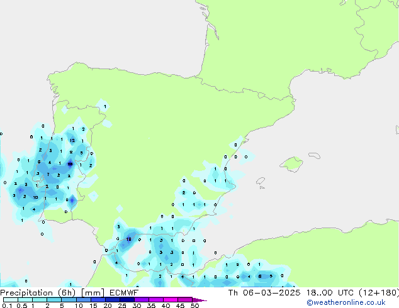Pick the 15–20 mm blue legend swatch
Screen dimensions: 399x308
pos(98,300)
